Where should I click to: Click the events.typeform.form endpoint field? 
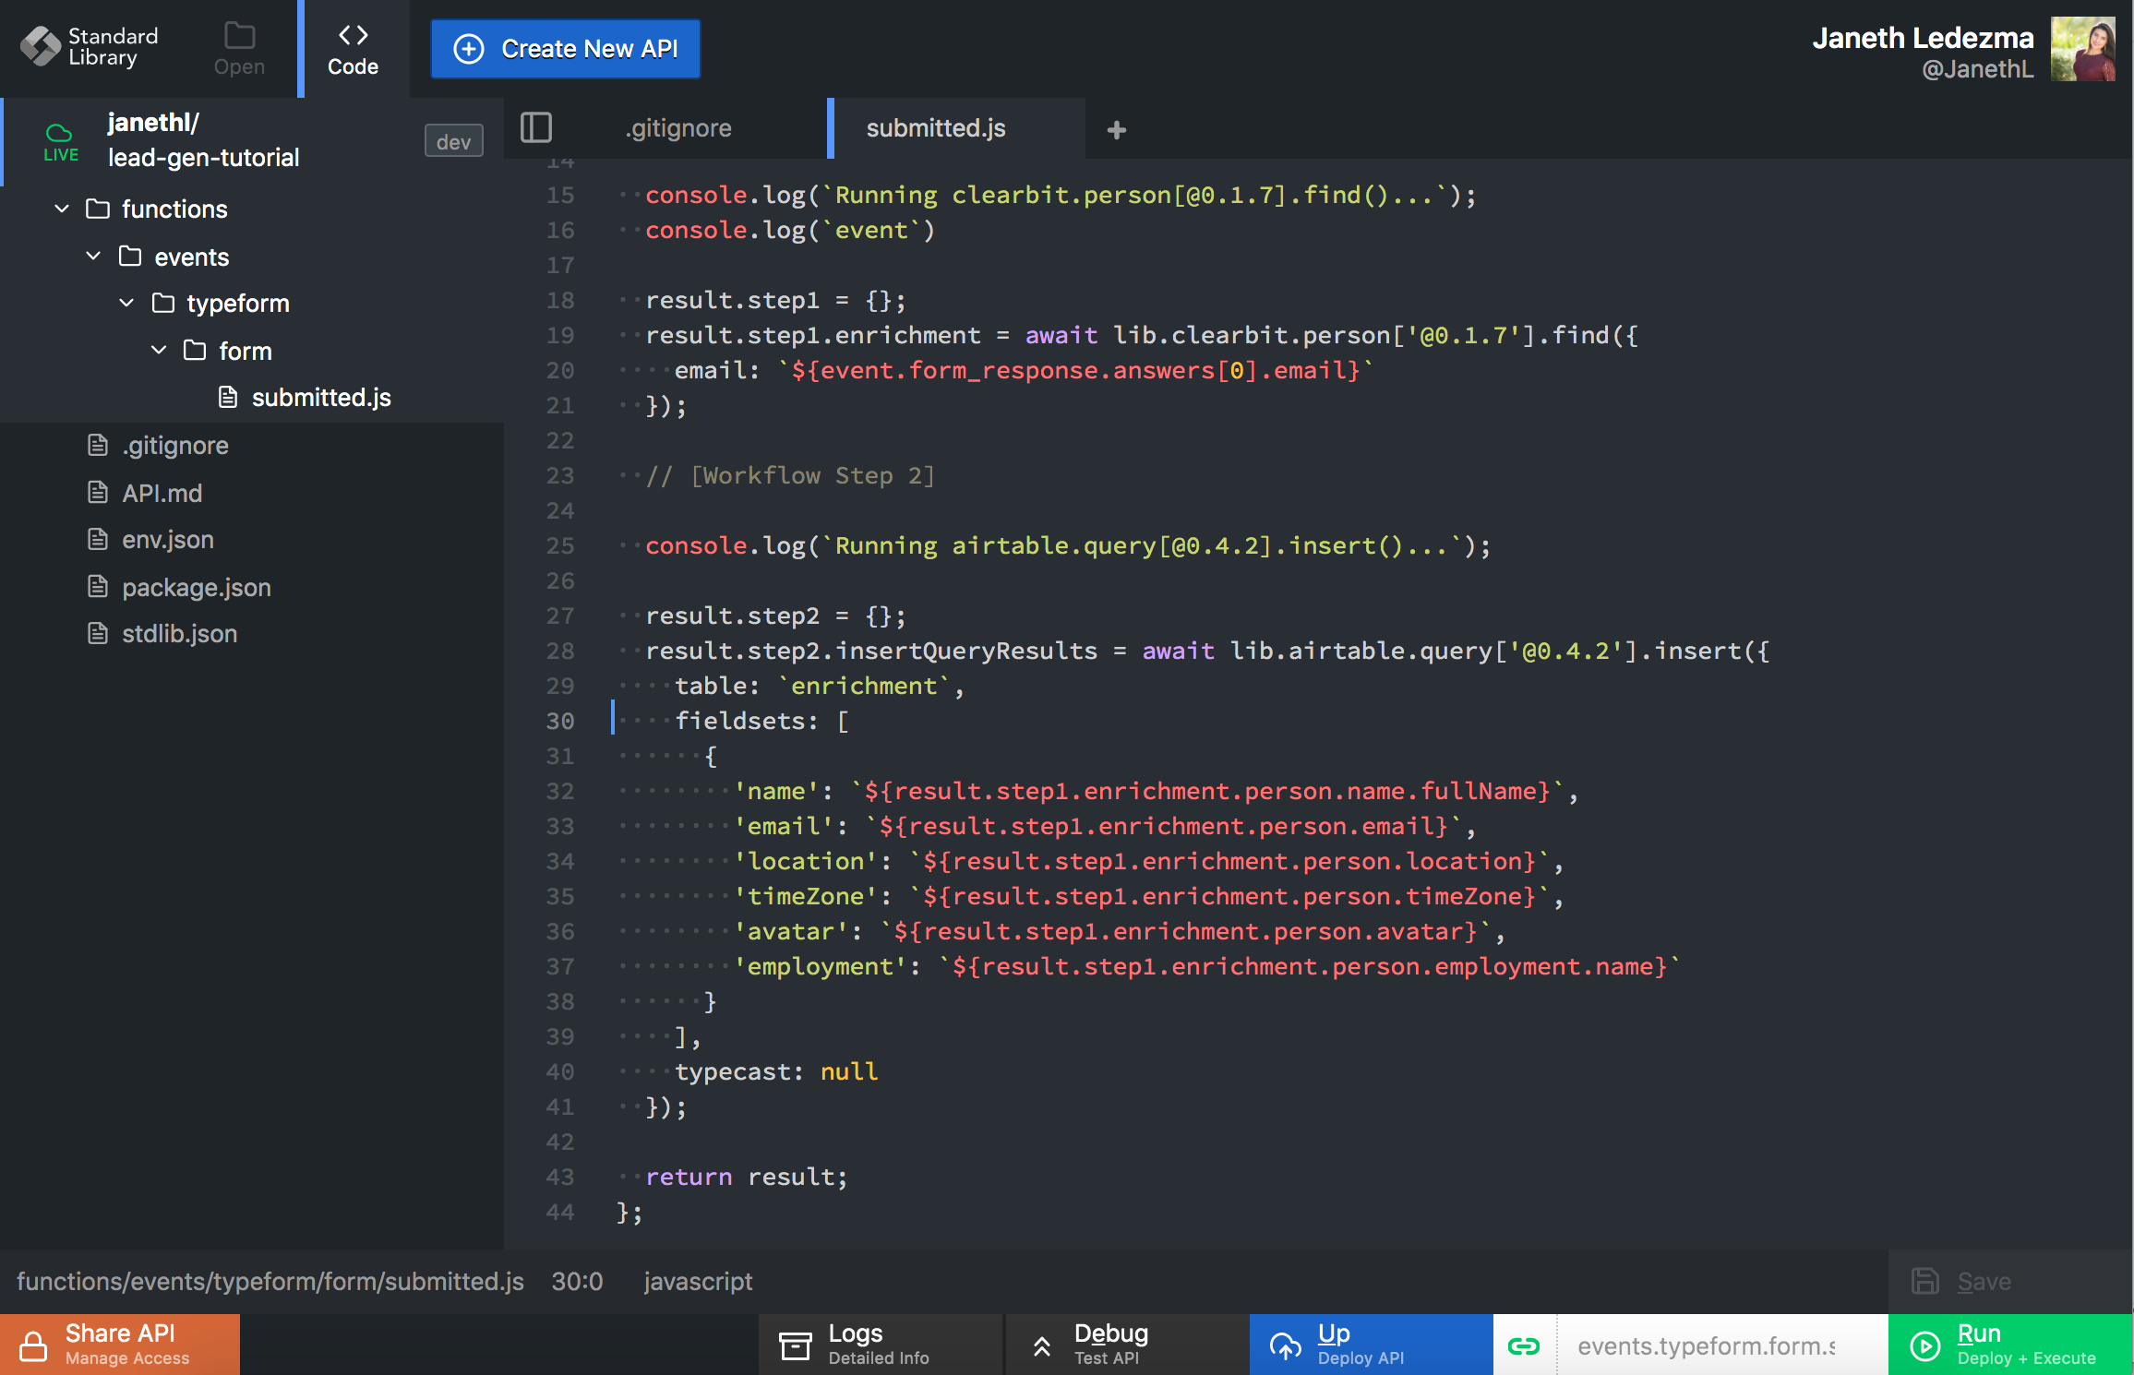click(x=1705, y=1345)
